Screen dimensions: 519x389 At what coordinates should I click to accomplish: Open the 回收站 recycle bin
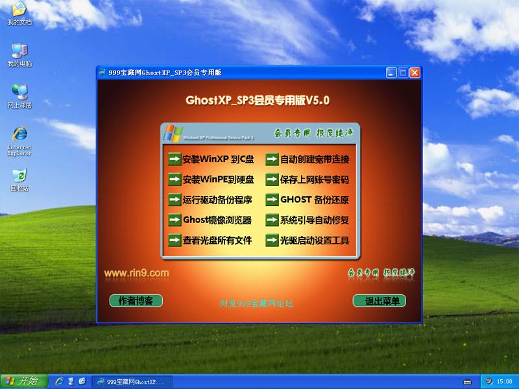click(19, 176)
